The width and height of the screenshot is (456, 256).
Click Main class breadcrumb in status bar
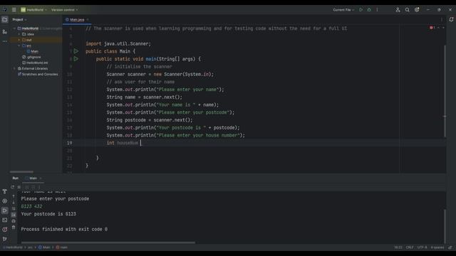(44, 247)
